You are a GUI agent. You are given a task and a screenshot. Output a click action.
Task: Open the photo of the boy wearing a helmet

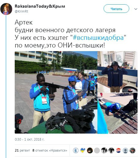[117, 72]
